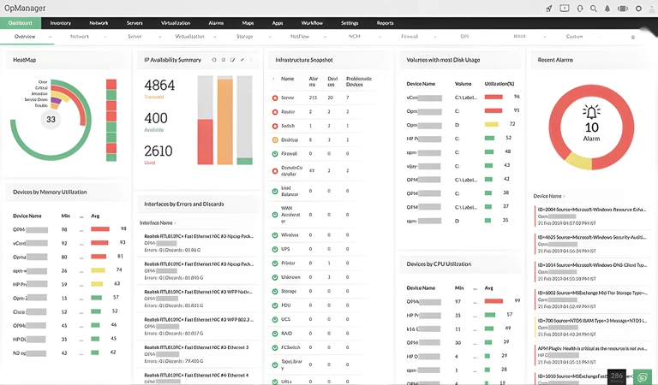Click the orange bar in IP Availability chart
The width and height of the screenshot is (658, 385).
pyautogui.click(x=225, y=121)
